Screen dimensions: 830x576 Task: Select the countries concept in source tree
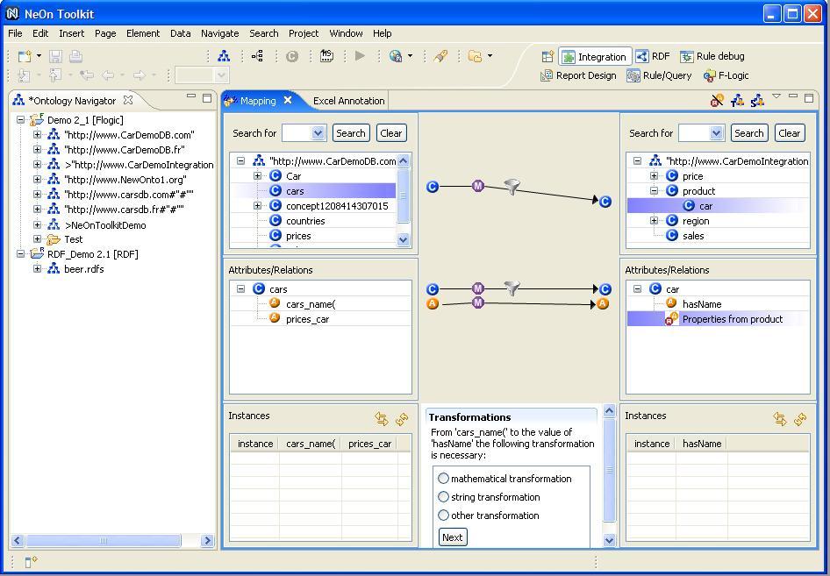(305, 221)
